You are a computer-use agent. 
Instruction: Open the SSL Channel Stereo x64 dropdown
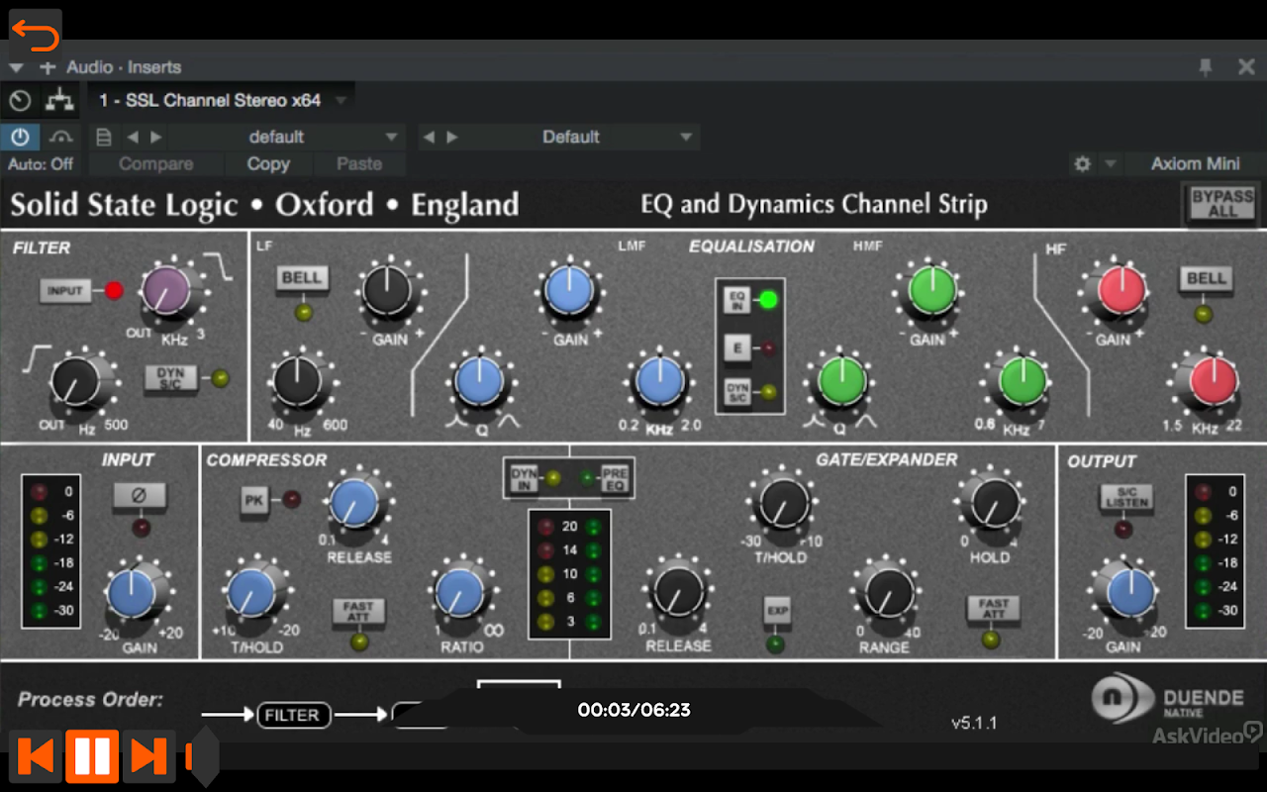click(x=341, y=100)
